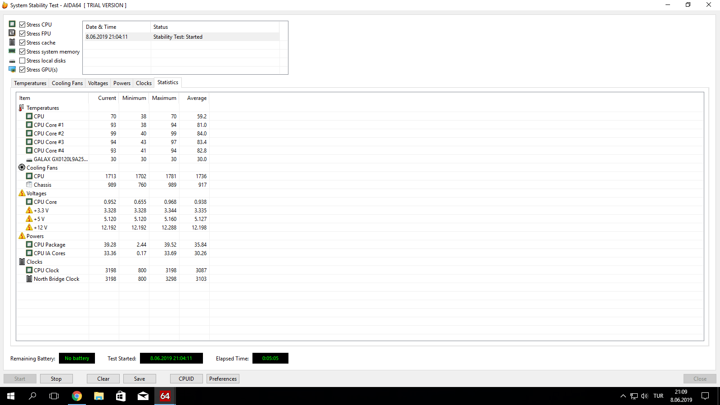Uncheck the Stress GPU(s) checkbox
Screen dimensions: 720x405
22,69
